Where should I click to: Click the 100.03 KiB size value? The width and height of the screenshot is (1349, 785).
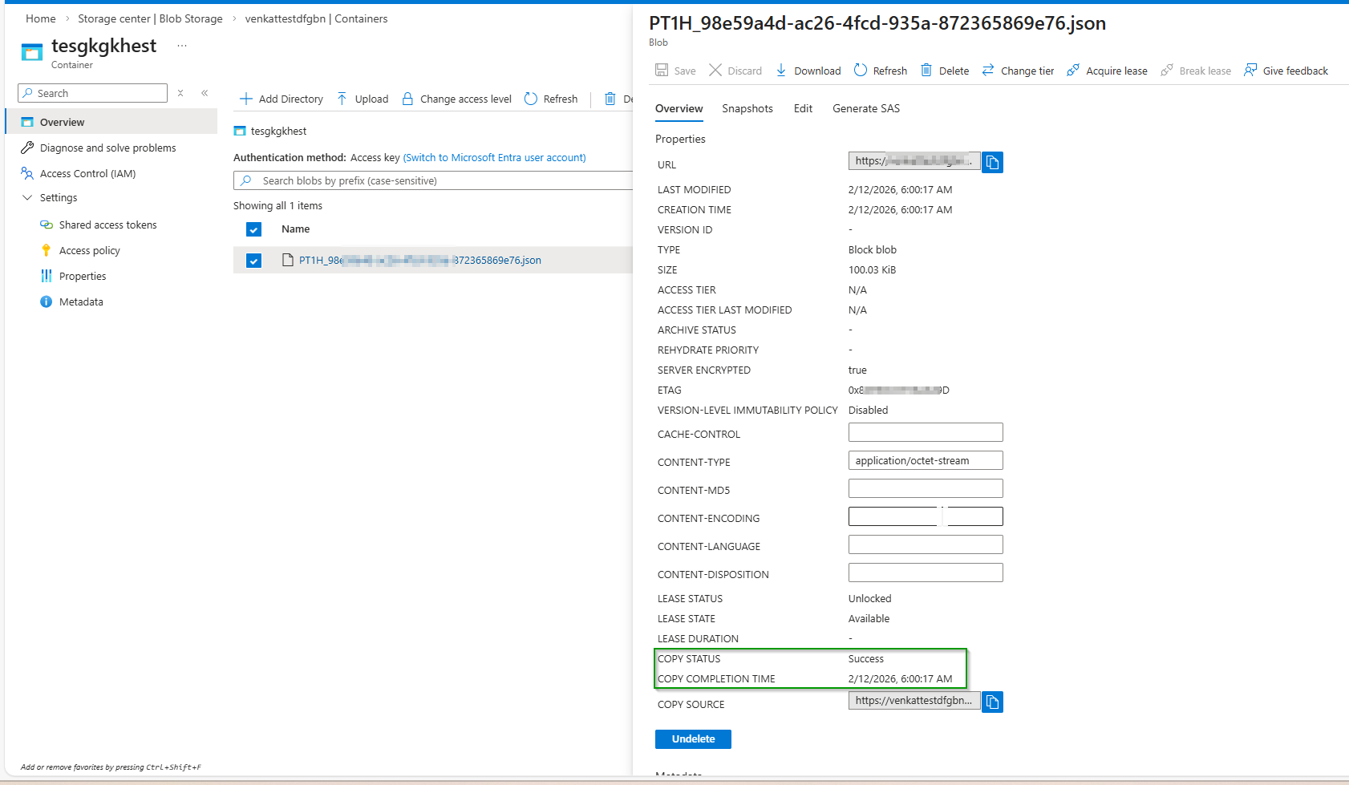[872, 270]
